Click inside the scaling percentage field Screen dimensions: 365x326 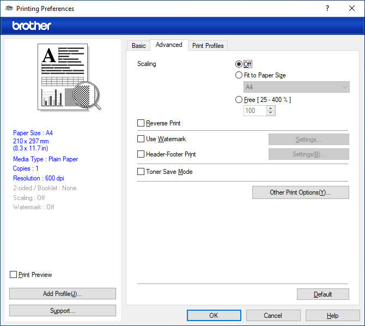254,111
